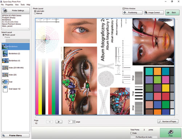The height and width of the screenshot is (139, 182).
Task: Choose the Borderless layout thumbnail
Action: click(x=16, y=46)
